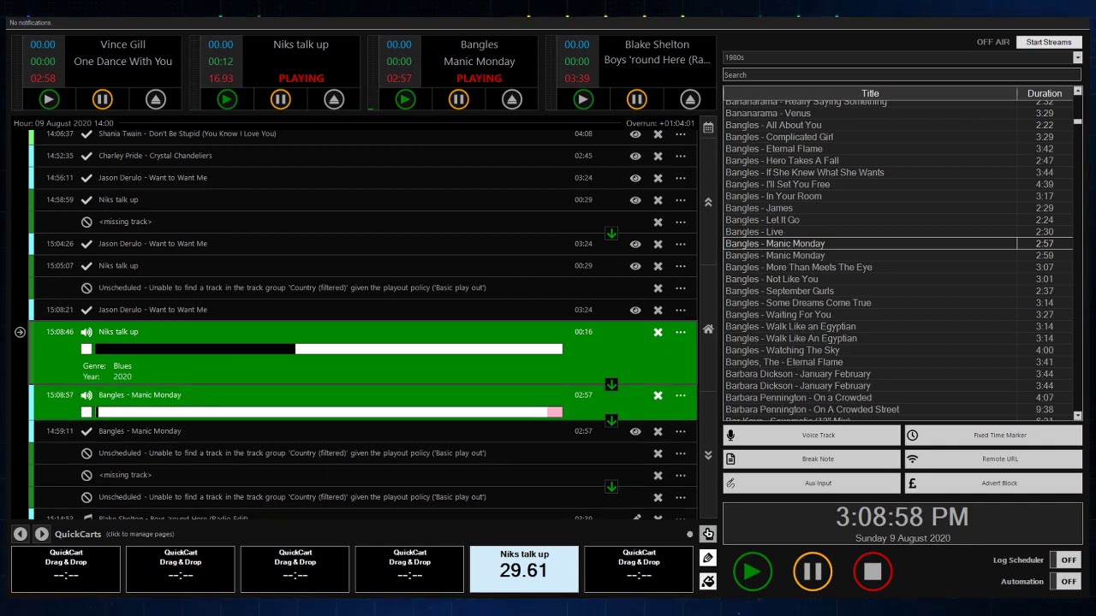Click the Start Streams button

pyautogui.click(x=1049, y=42)
